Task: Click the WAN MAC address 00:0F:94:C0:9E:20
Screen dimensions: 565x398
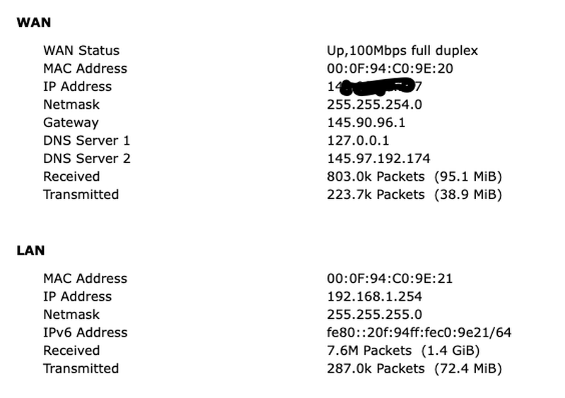Action: coord(390,68)
